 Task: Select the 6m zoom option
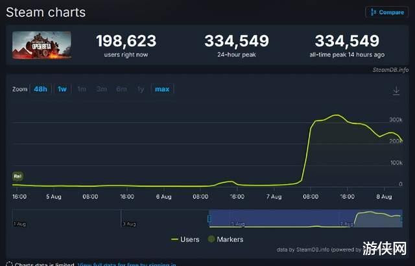coord(121,89)
